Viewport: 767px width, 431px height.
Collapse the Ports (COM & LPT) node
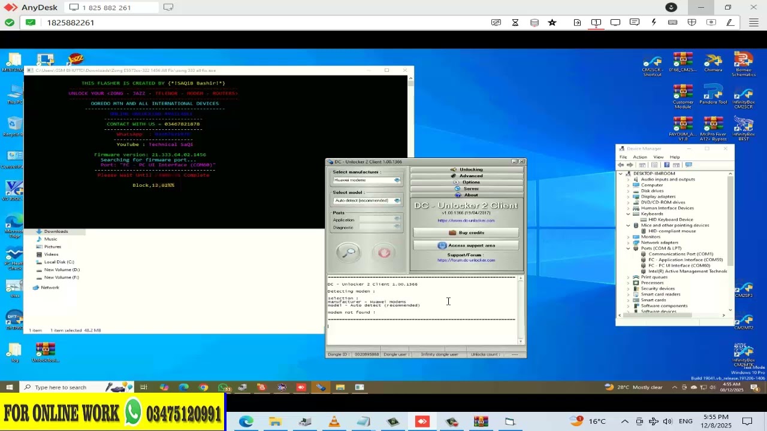628,248
